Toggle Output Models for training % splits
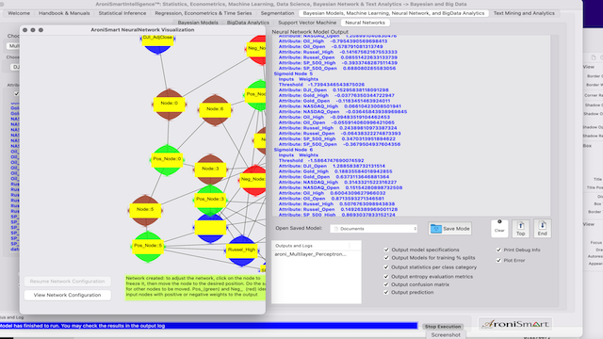603x339 pixels. coord(386,258)
